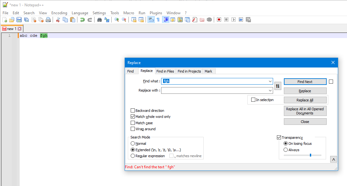Start recording a macro
Image resolution: width=347 pixels, height=186 pixels.
click(219, 19)
